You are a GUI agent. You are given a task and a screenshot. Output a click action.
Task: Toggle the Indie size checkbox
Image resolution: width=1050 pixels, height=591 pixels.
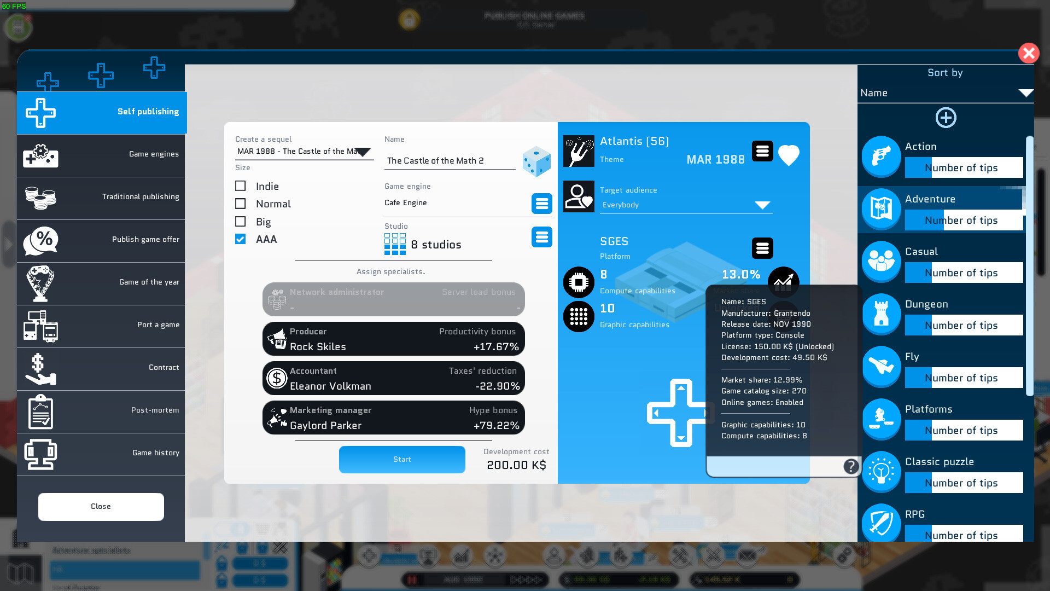[241, 186]
